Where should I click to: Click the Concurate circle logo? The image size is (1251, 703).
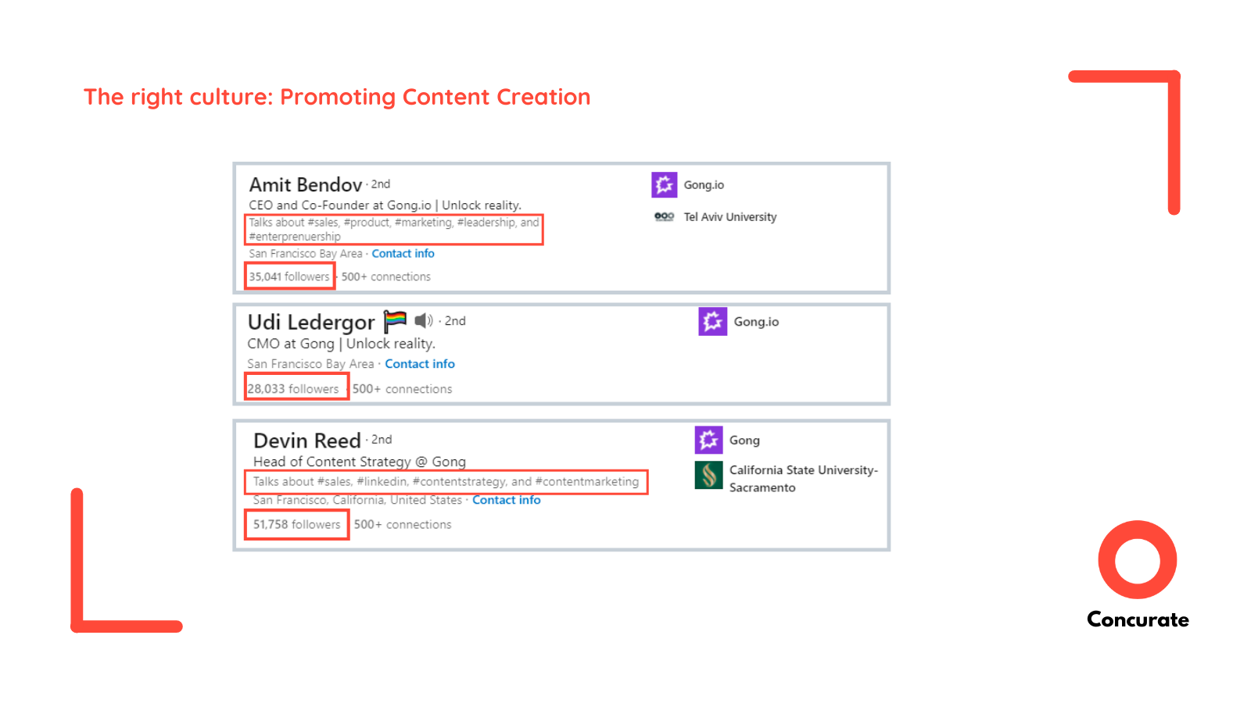coord(1138,559)
